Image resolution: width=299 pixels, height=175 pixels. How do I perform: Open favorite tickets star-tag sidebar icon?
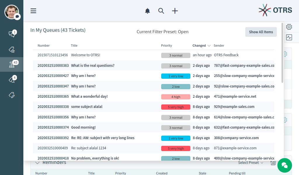pos(12,50)
